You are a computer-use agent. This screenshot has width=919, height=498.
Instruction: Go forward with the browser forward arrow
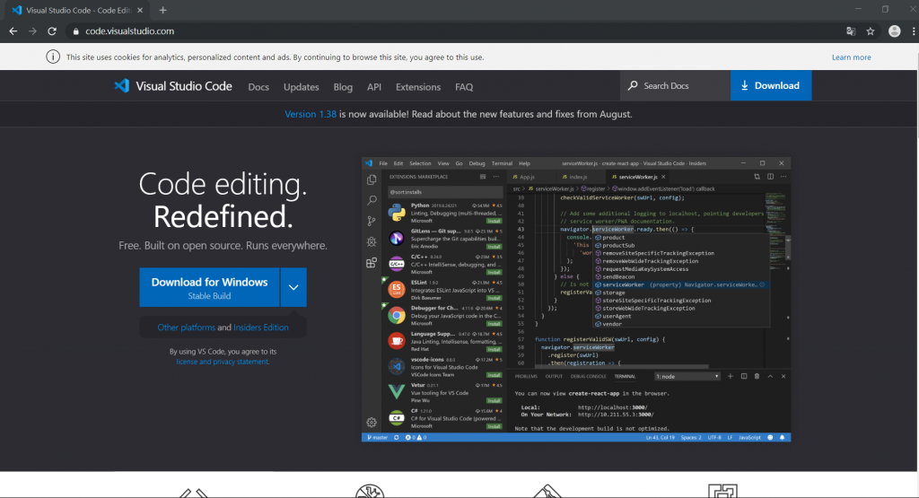(x=32, y=31)
